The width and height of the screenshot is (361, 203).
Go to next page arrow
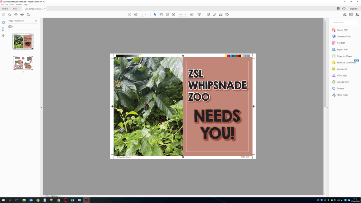click(x=136, y=14)
